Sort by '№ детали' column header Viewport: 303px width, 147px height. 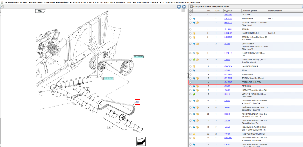point(232,11)
